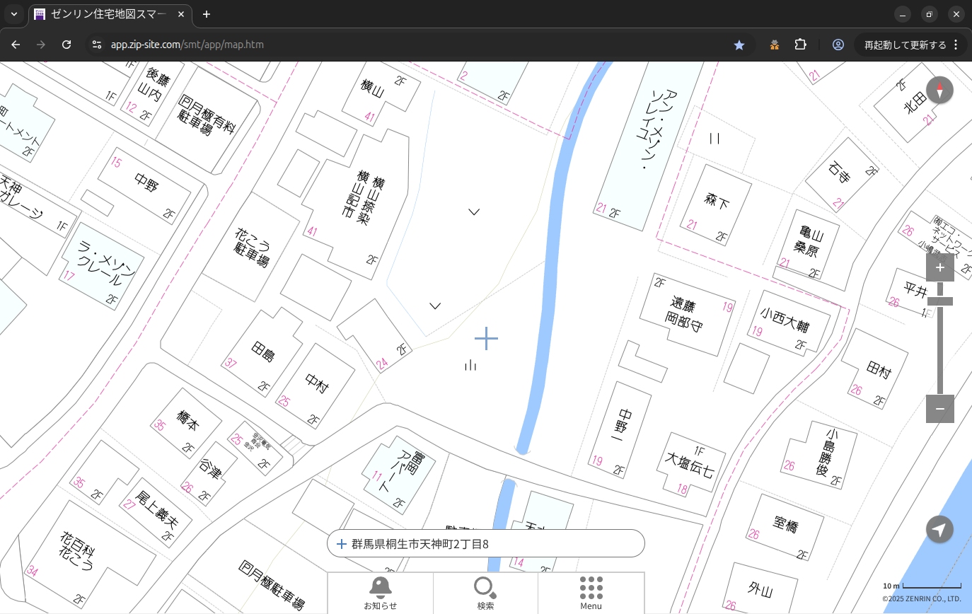Select house labeled 平井
The height and width of the screenshot is (614, 972).
coord(914,290)
